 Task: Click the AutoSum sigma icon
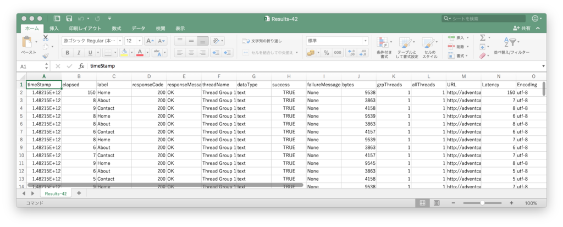pyautogui.click(x=483, y=38)
